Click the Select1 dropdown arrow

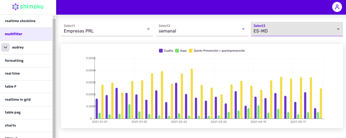148,29
